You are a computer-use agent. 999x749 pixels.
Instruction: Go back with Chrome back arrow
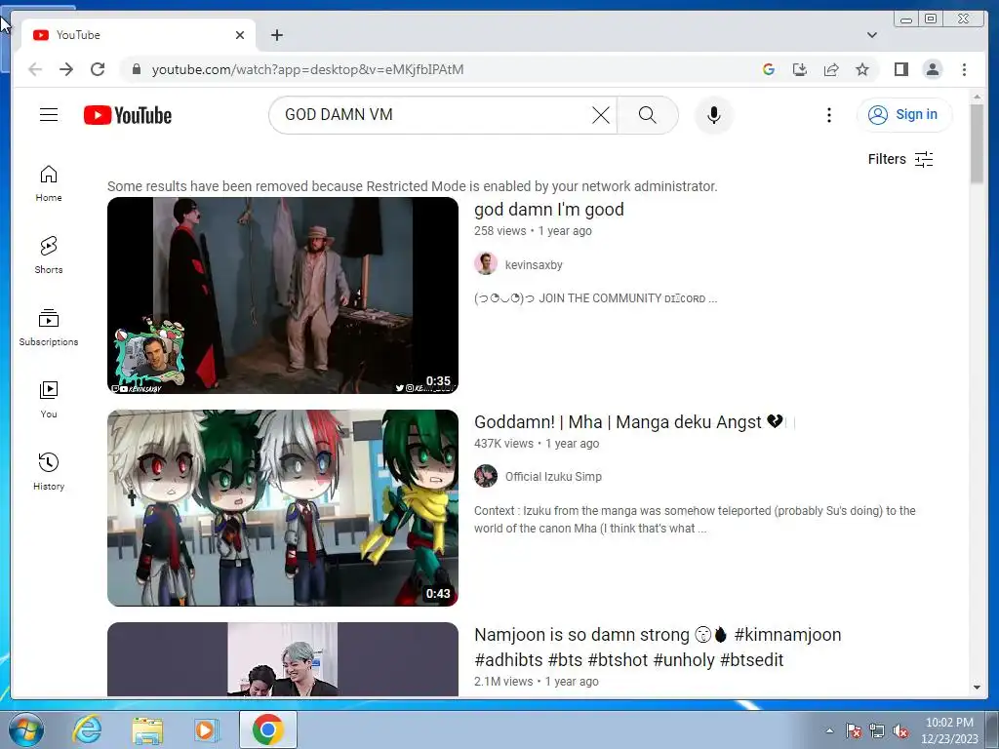[x=35, y=69]
